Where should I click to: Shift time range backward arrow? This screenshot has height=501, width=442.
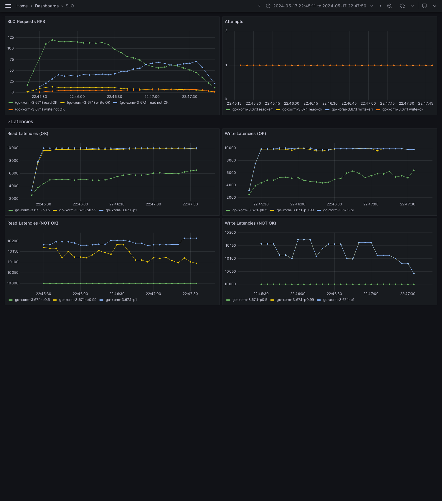[259, 6]
